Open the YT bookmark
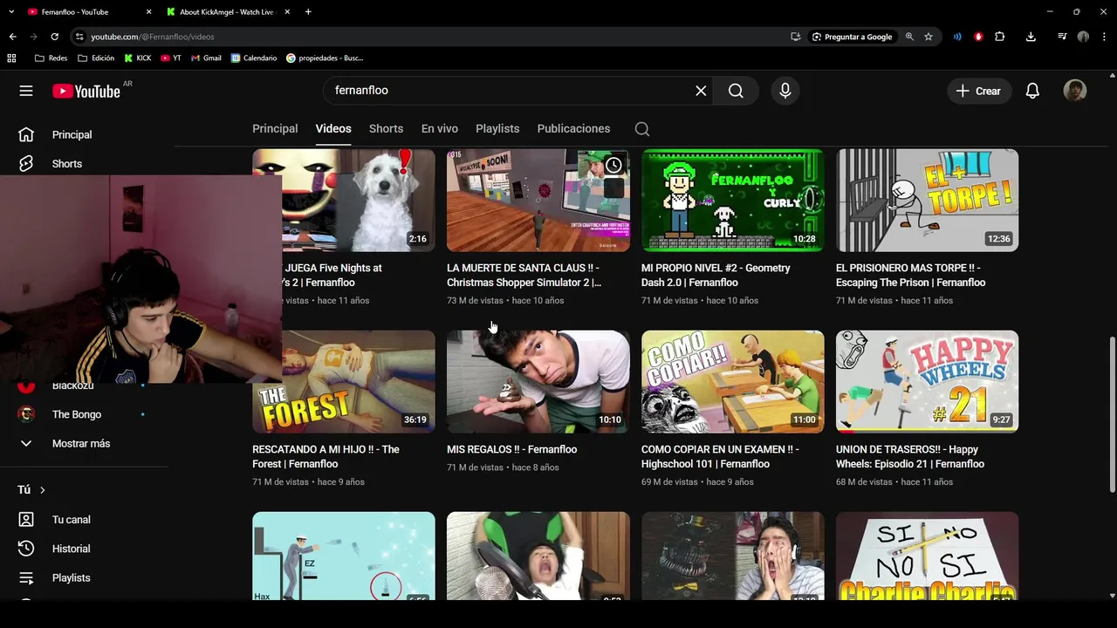1117x628 pixels. click(x=171, y=58)
